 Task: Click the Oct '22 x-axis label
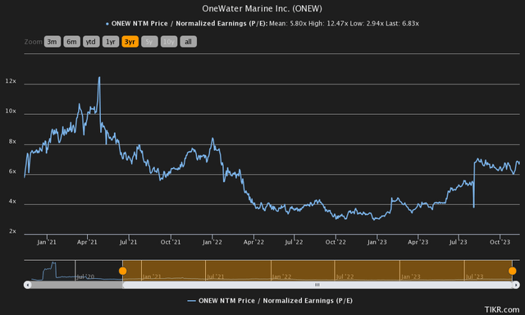point(336,242)
